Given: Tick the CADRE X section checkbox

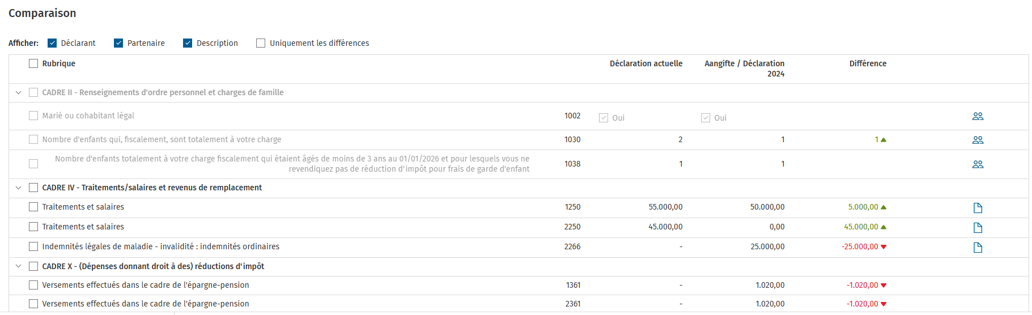Looking at the screenshot, I should click(x=33, y=266).
